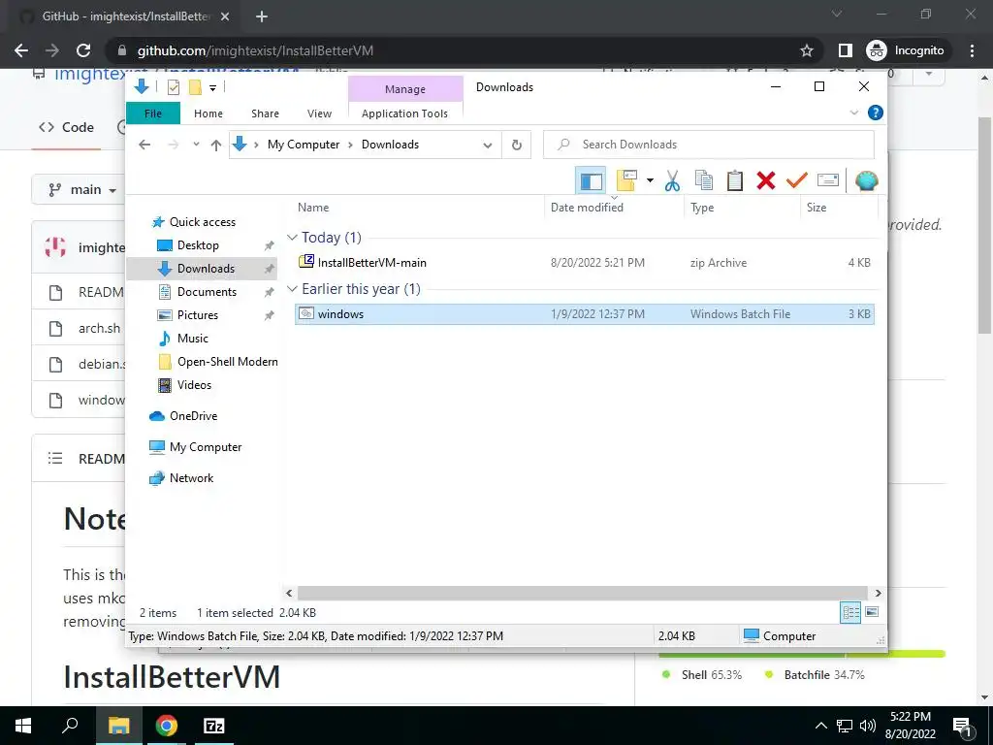Select Desktop in the navigation pane
The height and width of the screenshot is (745, 993).
pos(198,245)
